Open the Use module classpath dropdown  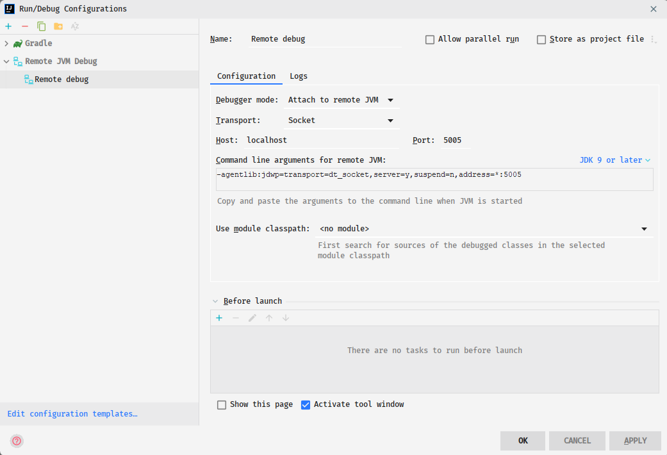pyautogui.click(x=644, y=228)
